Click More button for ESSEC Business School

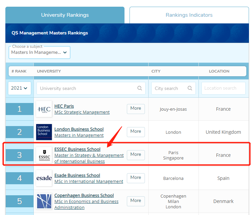136,155
